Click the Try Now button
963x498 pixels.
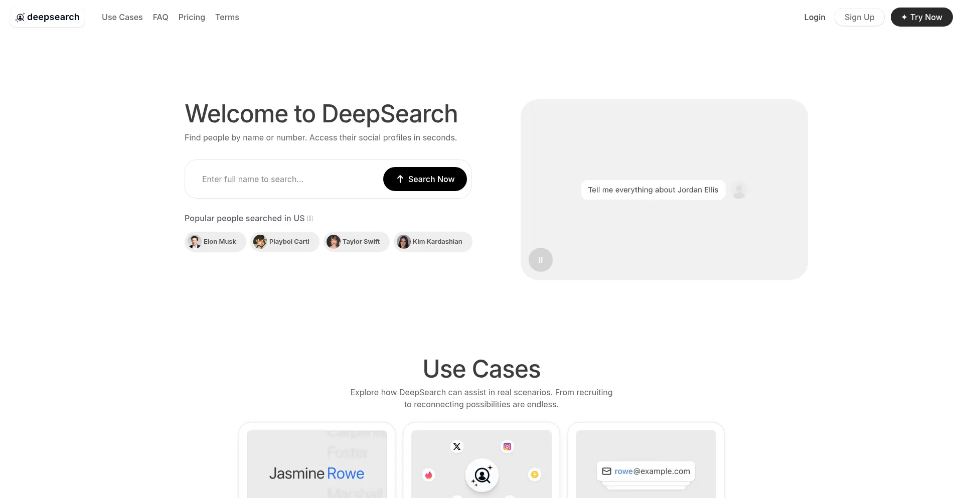(921, 17)
